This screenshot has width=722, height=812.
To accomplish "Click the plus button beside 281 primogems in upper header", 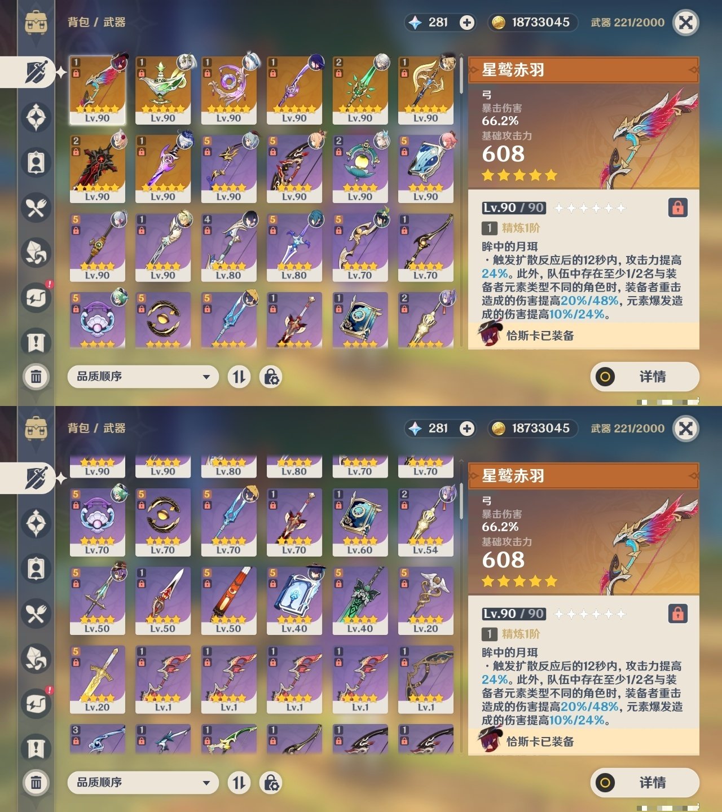I will pos(466,23).
